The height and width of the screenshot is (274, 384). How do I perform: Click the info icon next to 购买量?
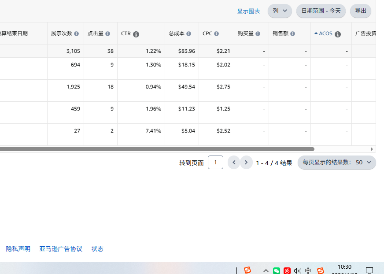258,34
